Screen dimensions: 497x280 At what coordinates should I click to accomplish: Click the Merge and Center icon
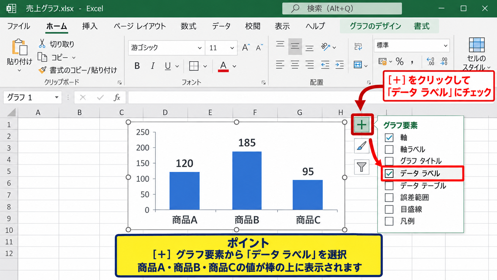(358, 65)
